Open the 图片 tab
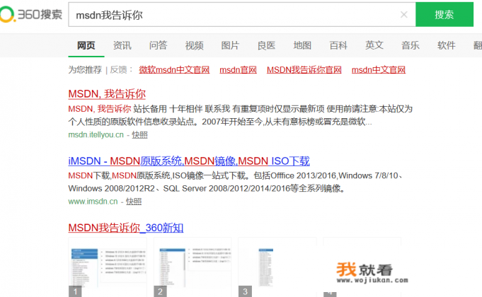The image size is (482, 297). coord(230,45)
